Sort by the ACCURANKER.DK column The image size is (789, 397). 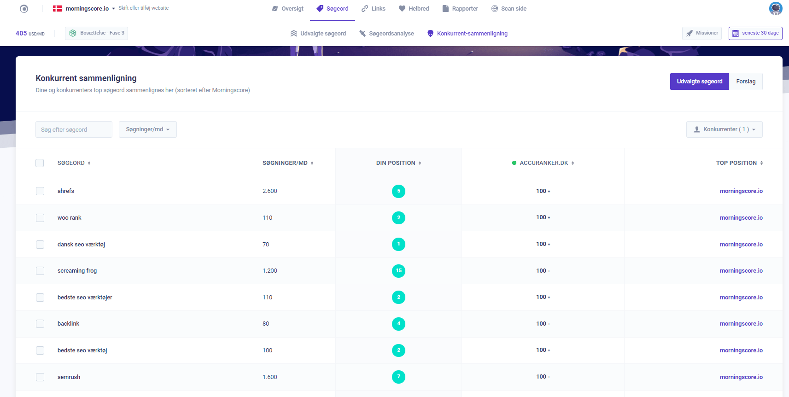point(547,163)
